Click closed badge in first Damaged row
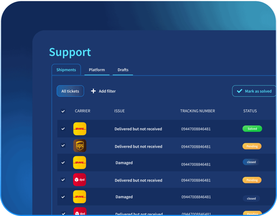 click(x=251, y=162)
